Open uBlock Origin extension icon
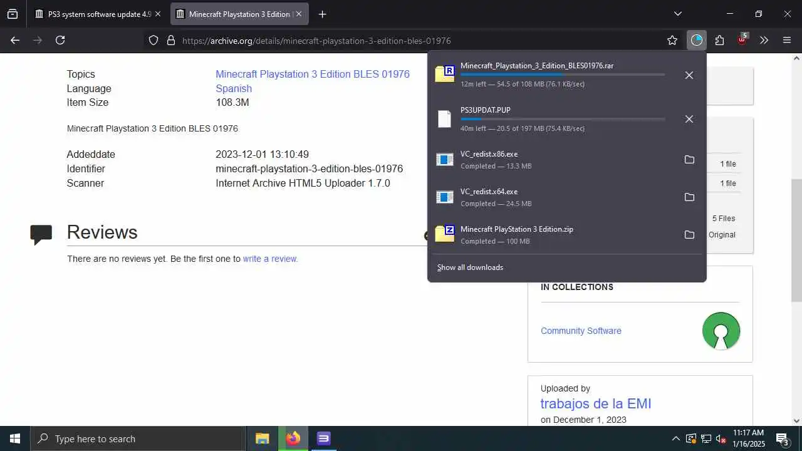Viewport: 802px width, 451px height. click(742, 39)
